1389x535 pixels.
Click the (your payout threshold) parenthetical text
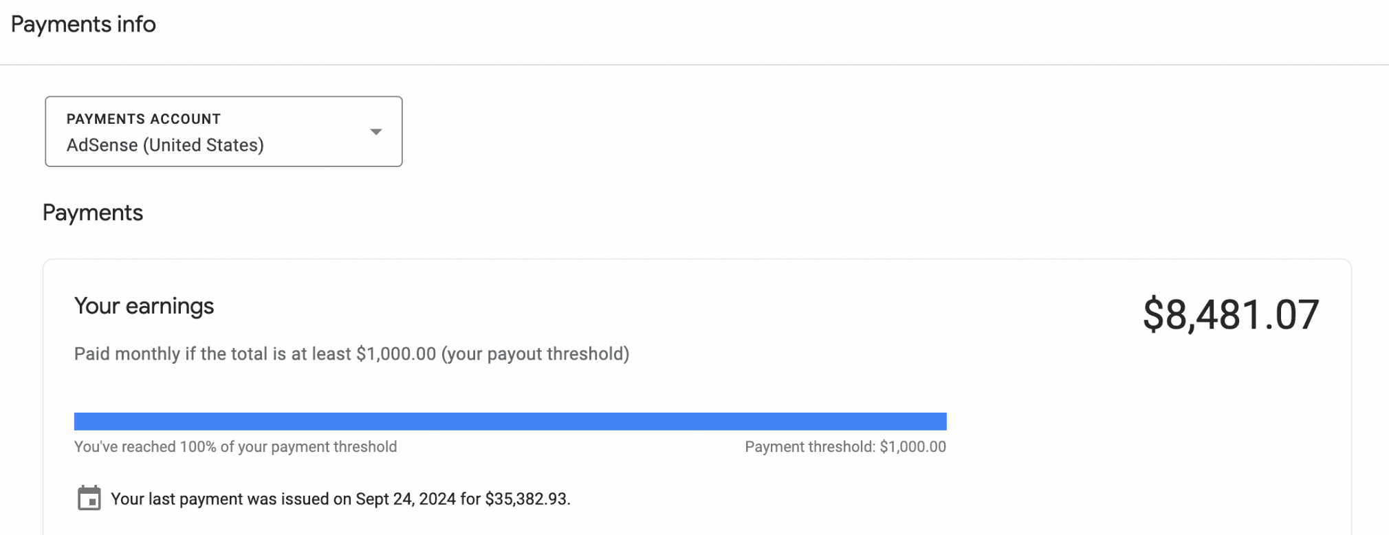[535, 354]
